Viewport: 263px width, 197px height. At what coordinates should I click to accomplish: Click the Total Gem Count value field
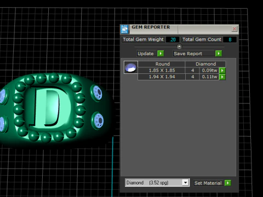230,39
